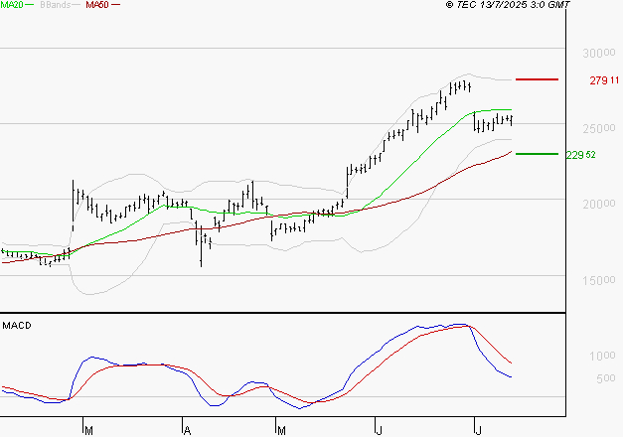Click the first J month marker (June)
The height and width of the screenshot is (437, 623).
(x=380, y=431)
